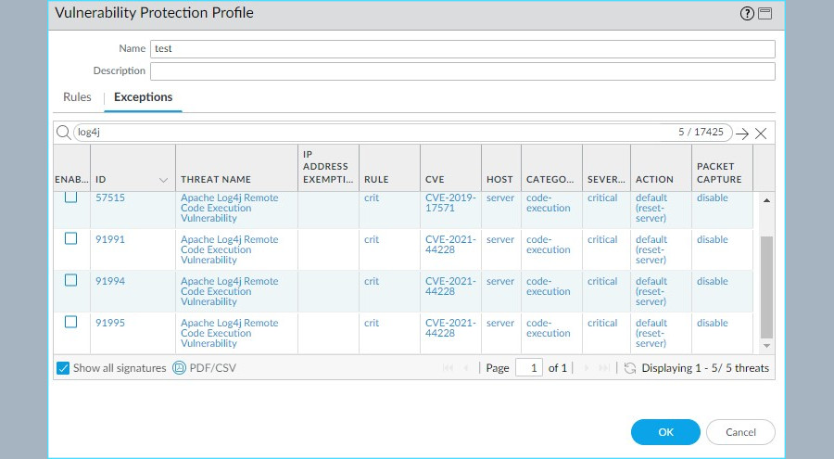Viewport: 834px width, 459px height.
Task: Click IP address exemption cell for 91991
Action: coord(328,249)
